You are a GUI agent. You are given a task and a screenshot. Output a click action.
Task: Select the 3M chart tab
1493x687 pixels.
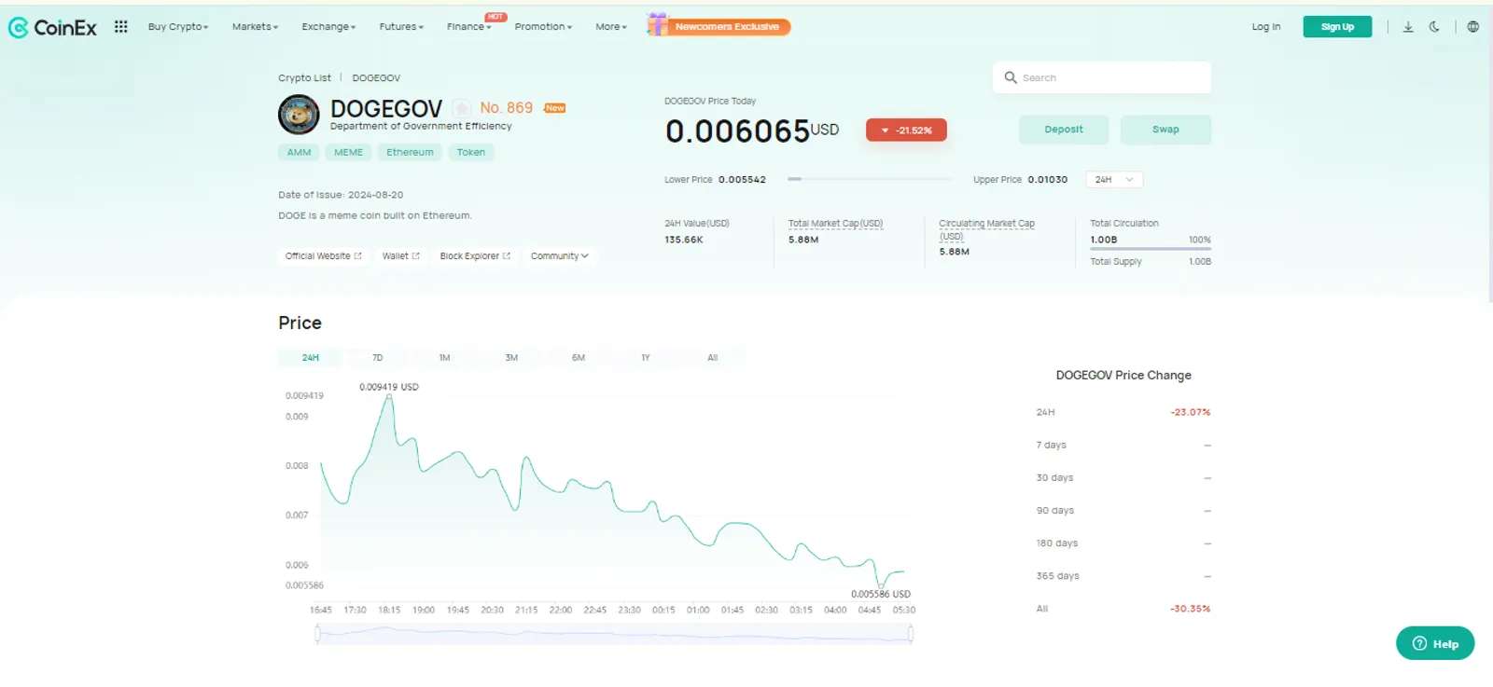511,358
